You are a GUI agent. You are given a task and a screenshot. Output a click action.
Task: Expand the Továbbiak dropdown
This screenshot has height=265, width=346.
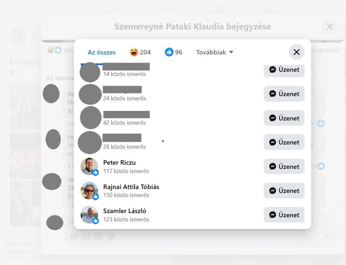pos(215,52)
